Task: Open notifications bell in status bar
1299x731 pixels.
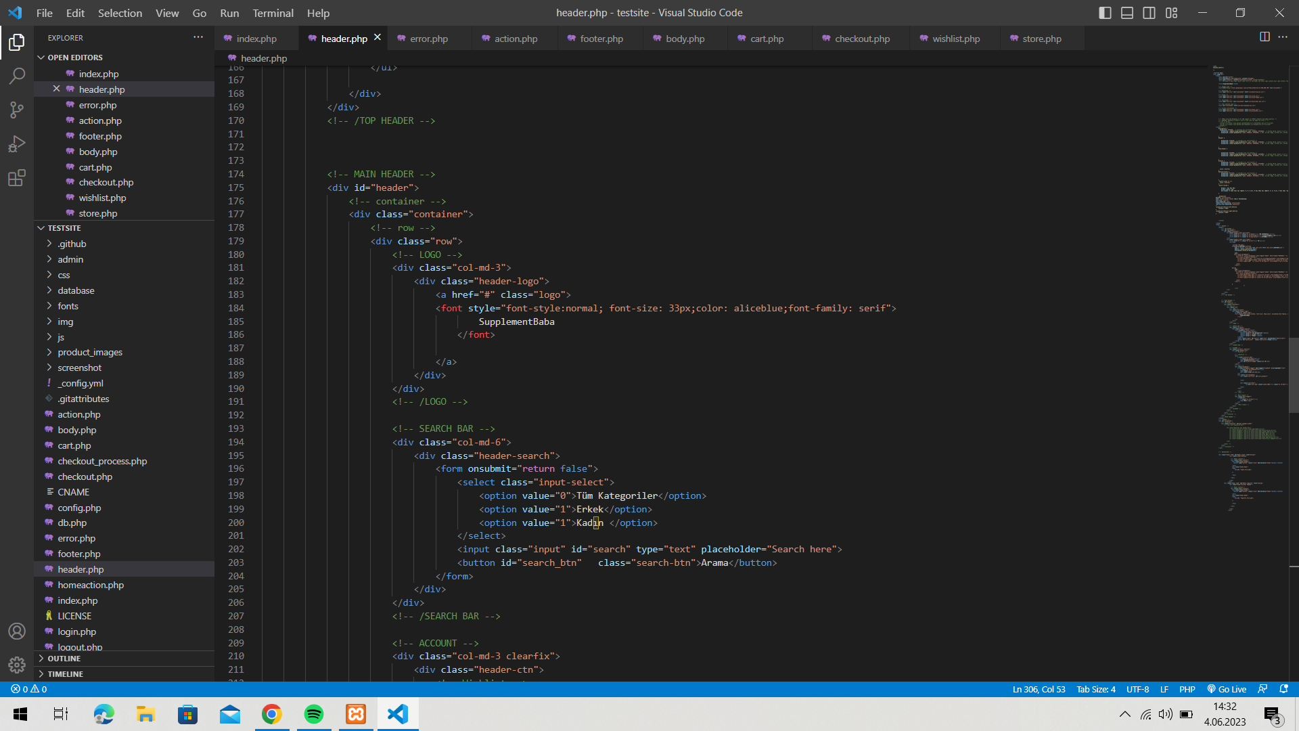Action: (x=1283, y=689)
